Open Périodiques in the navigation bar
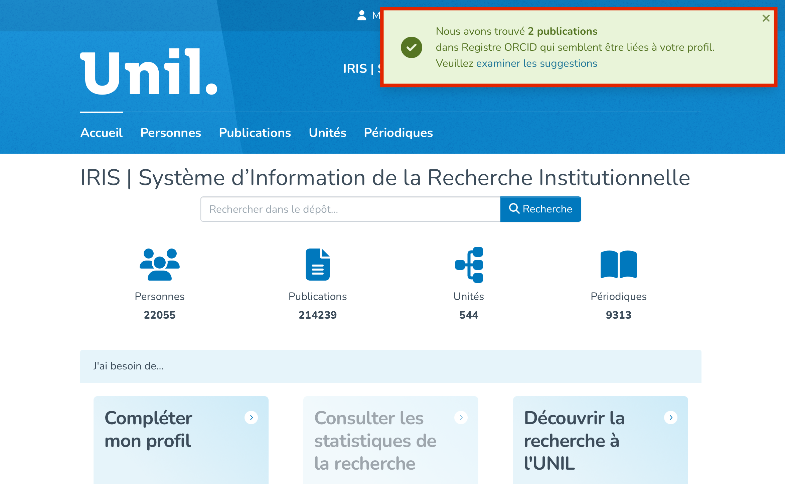Image resolution: width=785 pixels, height=484 pixels. pos(398,133)
